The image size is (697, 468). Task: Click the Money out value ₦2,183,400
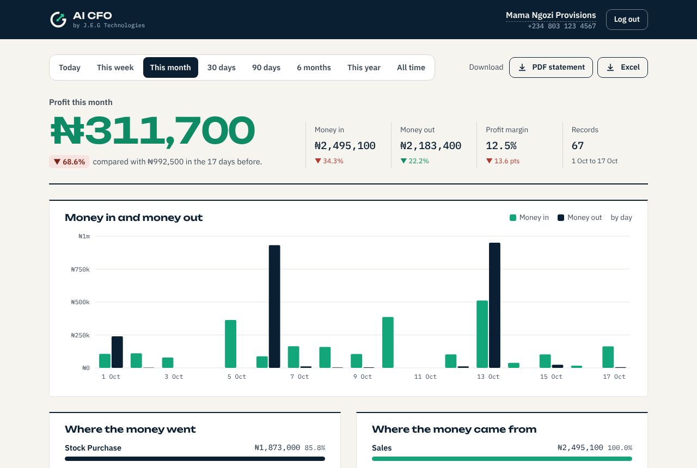pyautogui.click(x=431, y=146)
